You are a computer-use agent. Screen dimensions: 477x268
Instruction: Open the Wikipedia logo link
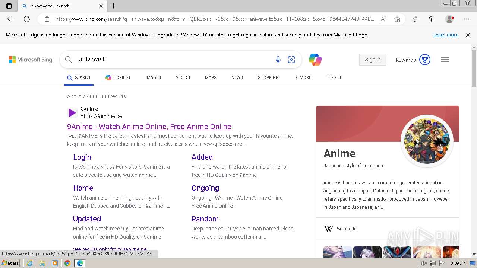(x=329, y=229)
